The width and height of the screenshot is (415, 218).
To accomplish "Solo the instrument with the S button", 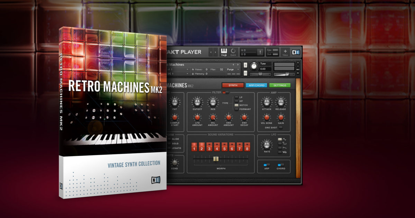I will click(245, 65).
